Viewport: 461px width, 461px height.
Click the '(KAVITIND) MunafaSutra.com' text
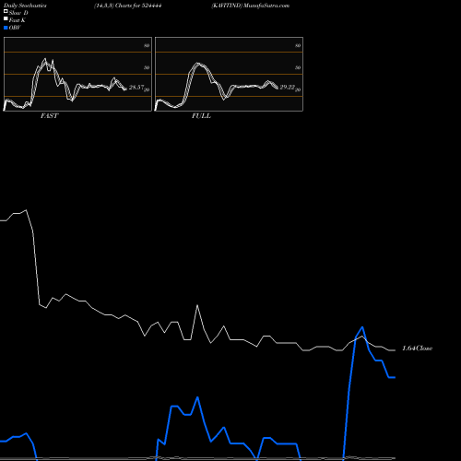pyautogui.click(x=251, y=6)
